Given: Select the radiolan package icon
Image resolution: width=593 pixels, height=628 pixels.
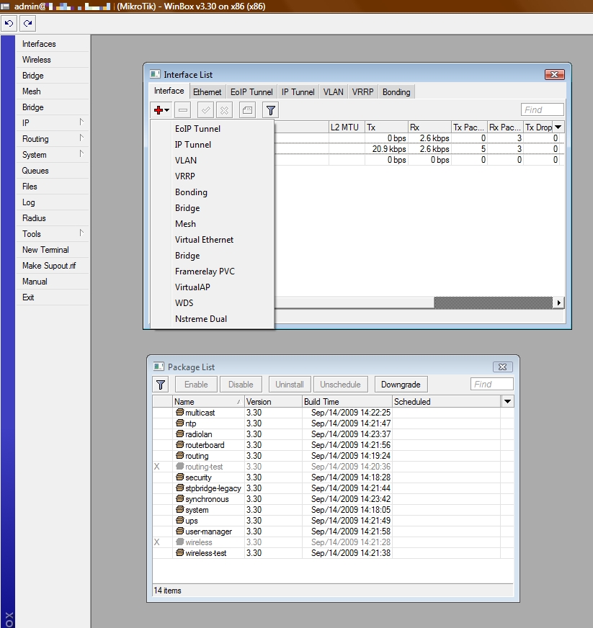Looking at the screenshot, I should click(180, 434).
